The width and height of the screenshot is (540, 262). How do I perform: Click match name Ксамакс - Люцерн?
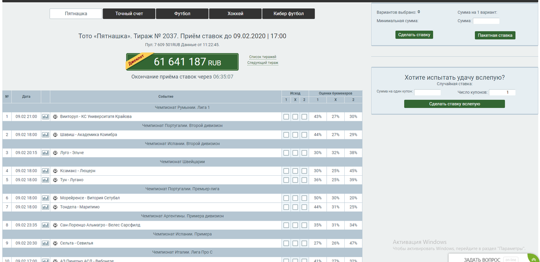[x=77, y=171]
